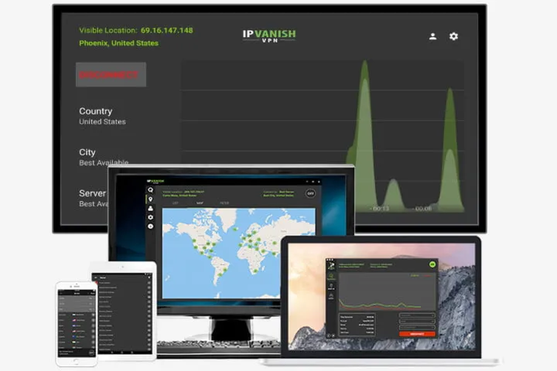Image resolution: width=557 pixels, height=371 pixels.
Task: Click the location pin icon in desktop sidebar
Action: click(x=151, y=199)
